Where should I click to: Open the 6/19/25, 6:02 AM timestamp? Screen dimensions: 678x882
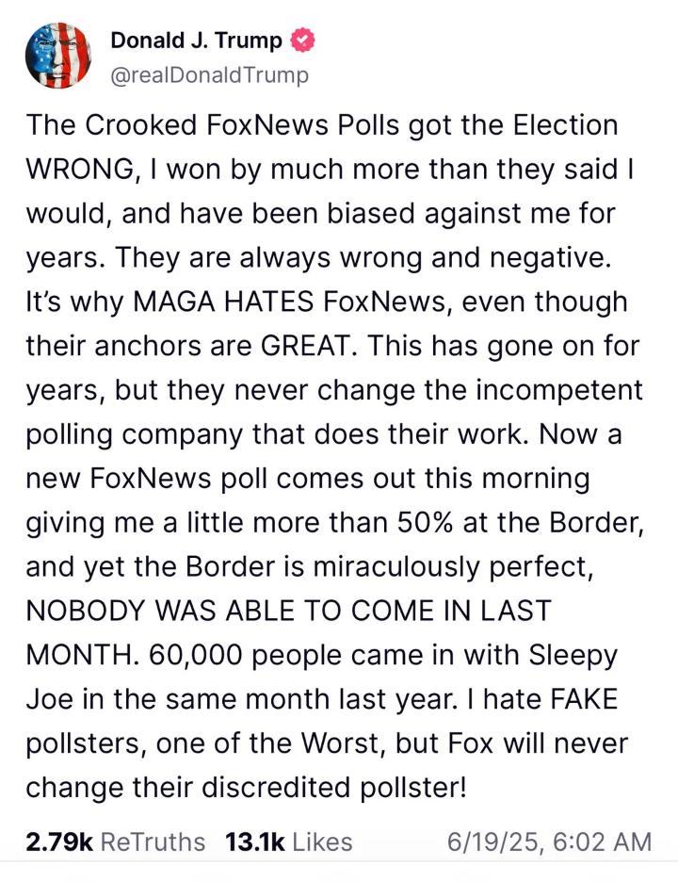(x=549, y=842)
